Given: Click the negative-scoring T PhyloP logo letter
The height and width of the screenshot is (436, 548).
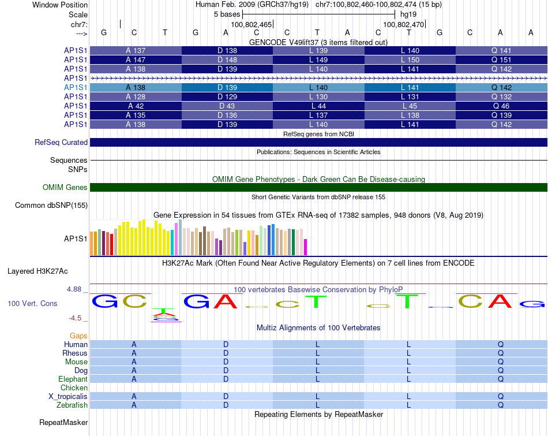Looking at the screenshot, I should tap(163, 311).
